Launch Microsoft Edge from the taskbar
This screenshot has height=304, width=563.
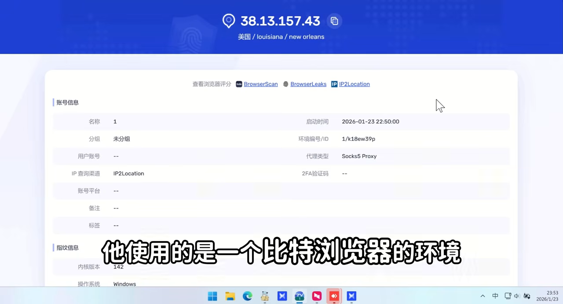click(248, 296)
